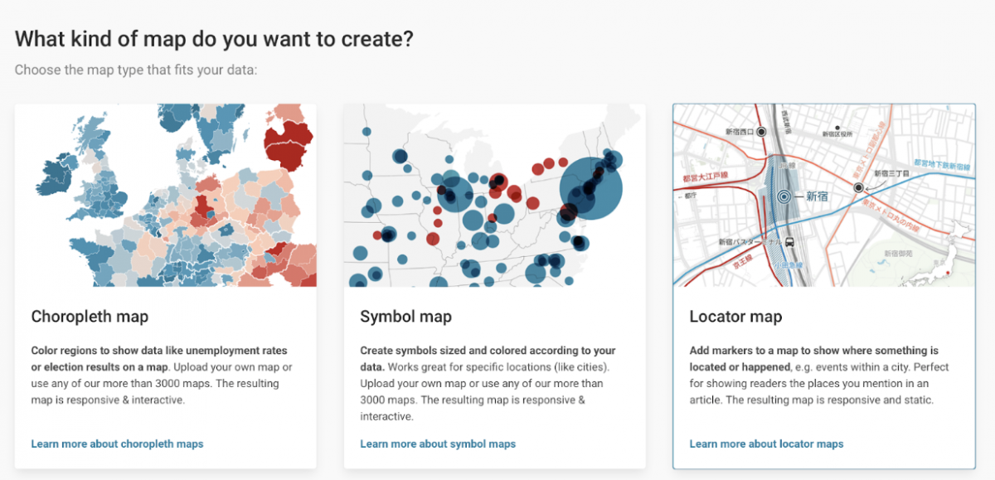The height and width of the screenshot is (480, 995).
Task: Click the Locator map description paragraph
Action: [x=819, y=375]
